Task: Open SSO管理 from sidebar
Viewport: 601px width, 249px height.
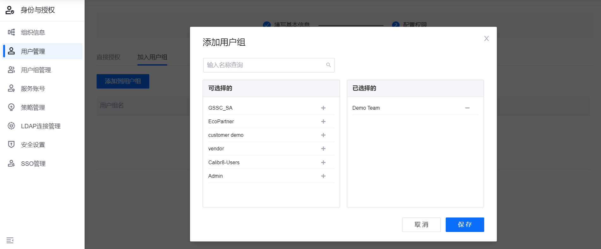Action: [33, 164]
